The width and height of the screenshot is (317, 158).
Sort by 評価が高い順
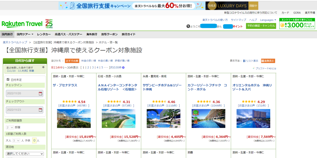(x=122, y=61)
